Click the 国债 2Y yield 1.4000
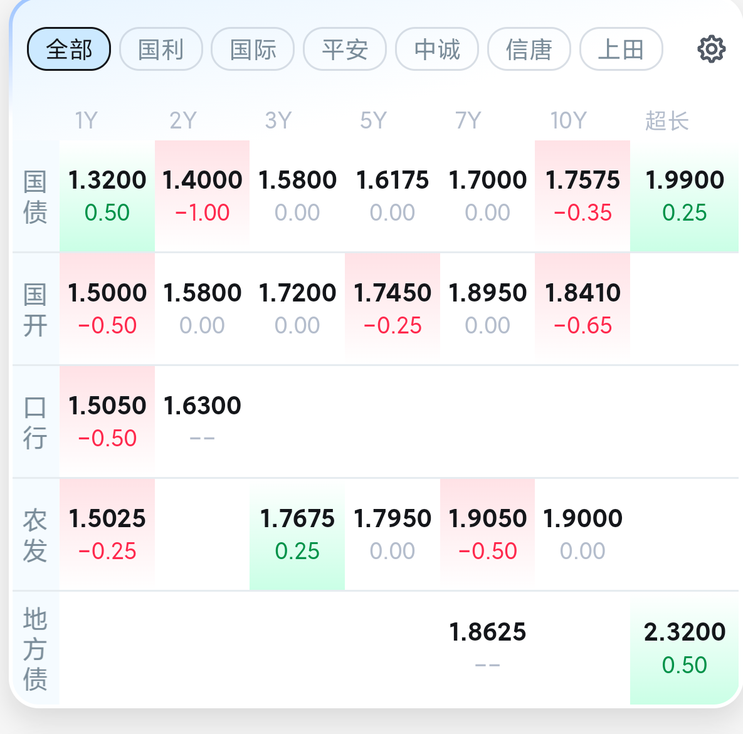The height and width of the screenshot is (734, 743). (x=202, y=196)
